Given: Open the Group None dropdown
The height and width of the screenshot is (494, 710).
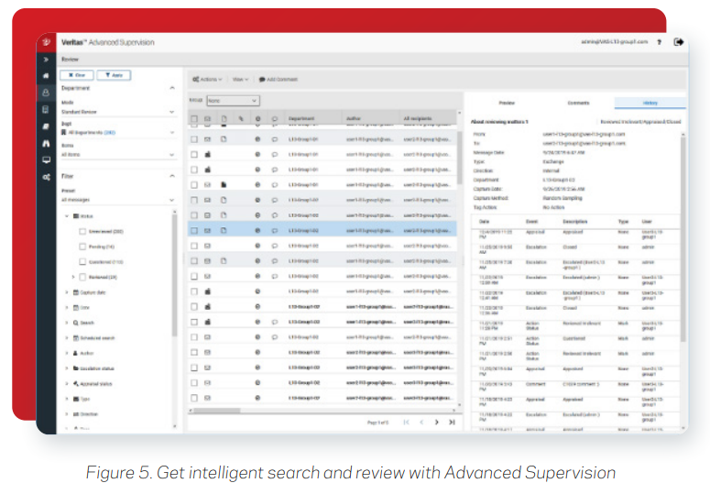Looking at the screenshot, I should click(234, 101).
